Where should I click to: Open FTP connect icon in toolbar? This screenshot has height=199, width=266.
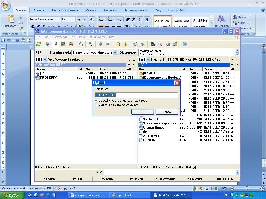(135, 44)
